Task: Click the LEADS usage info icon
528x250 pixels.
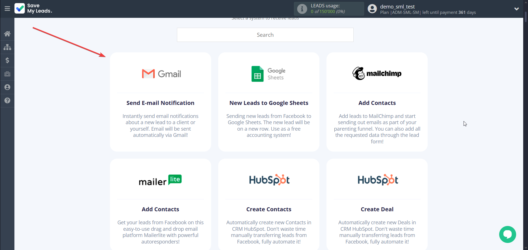Action: (302, 9)
